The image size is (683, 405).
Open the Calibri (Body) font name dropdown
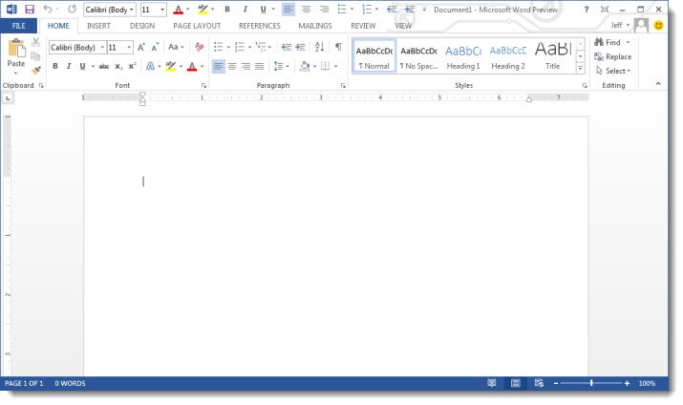tap(102, 47)
